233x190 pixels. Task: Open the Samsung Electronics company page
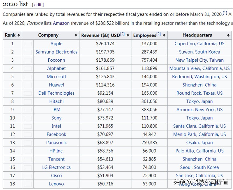56,52
